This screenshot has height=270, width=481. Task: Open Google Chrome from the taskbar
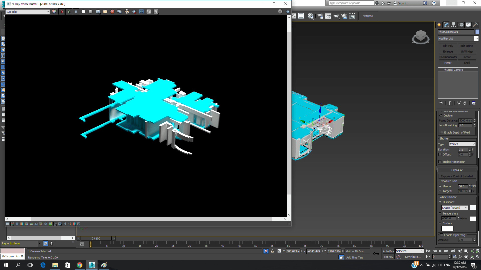(x=79, y=265)
